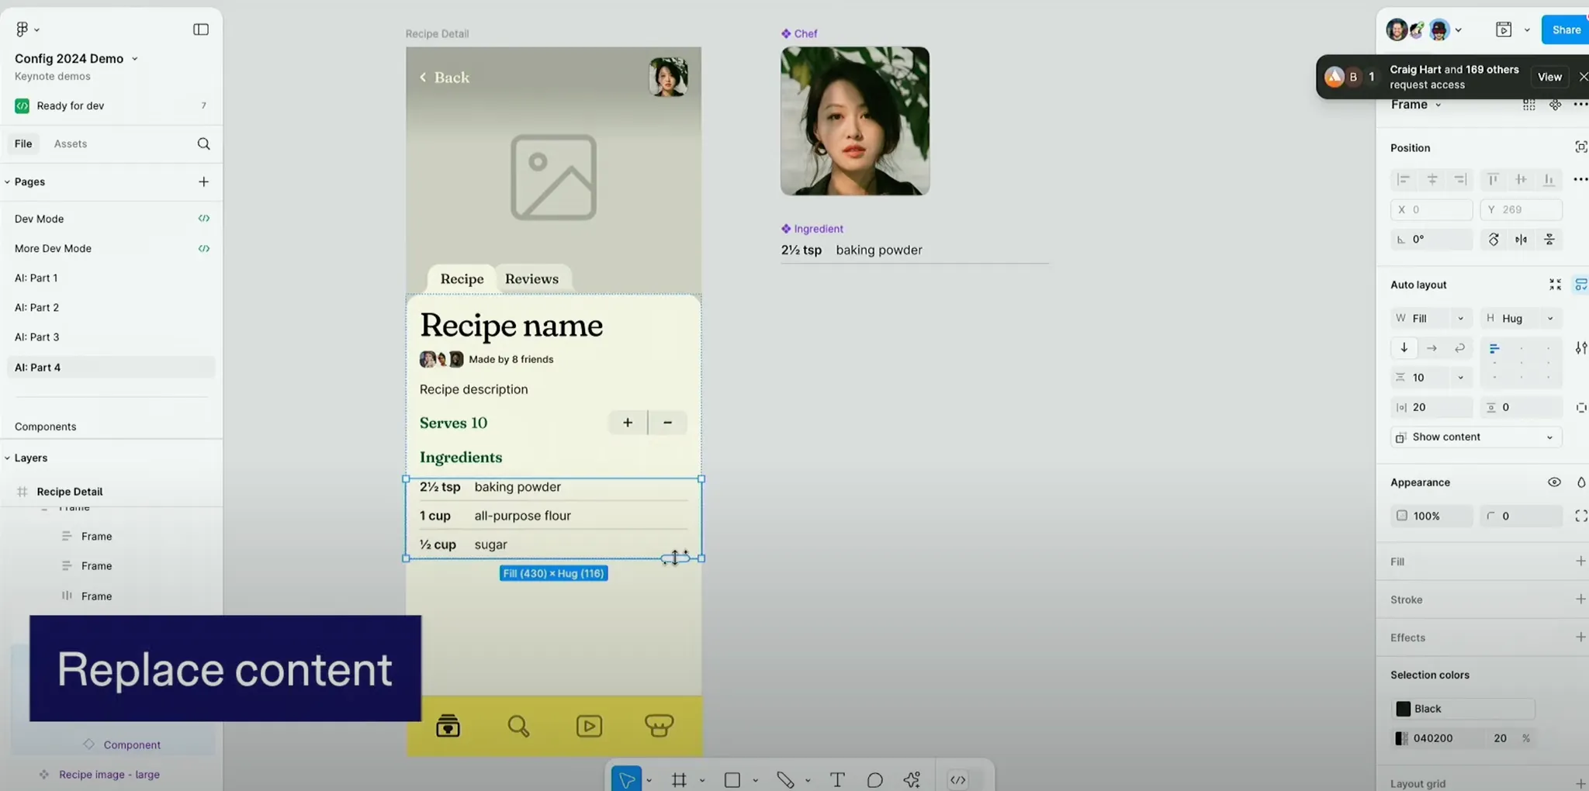
Task: Set auto layout direction to wrap
Action: tap(1459, 348)
